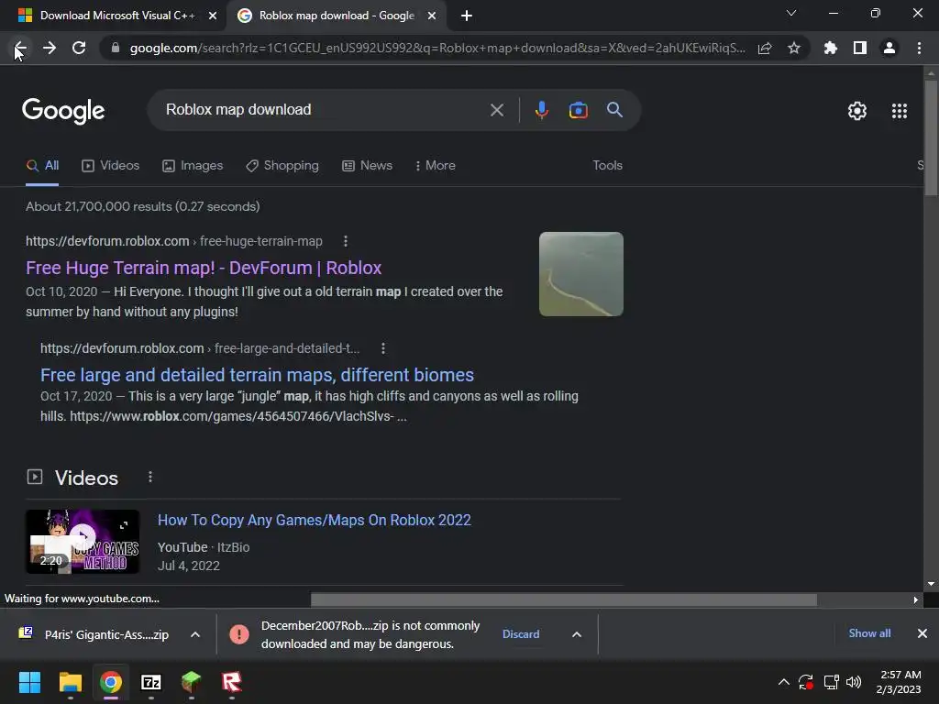Click the vertical page scrollbar
Image resolution: width=939 pixels, height=704 pixels.
tap(931, 137)
